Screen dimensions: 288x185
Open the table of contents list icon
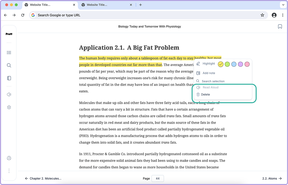click(x=9, y=53)
